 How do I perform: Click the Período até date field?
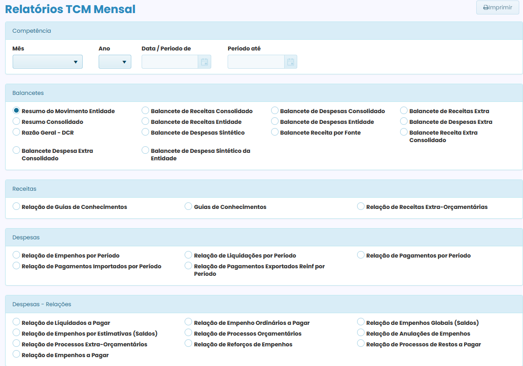point(256,62)
